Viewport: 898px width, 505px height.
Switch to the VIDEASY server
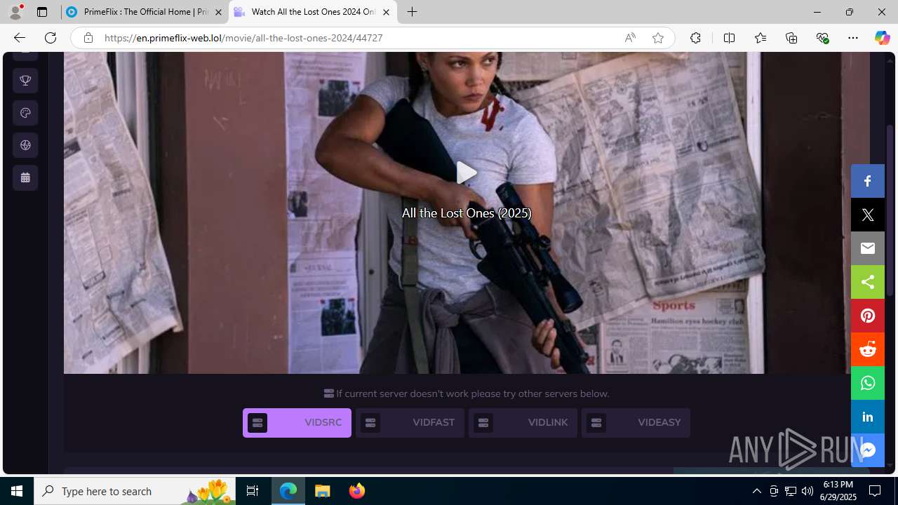[x=636, y=423]
